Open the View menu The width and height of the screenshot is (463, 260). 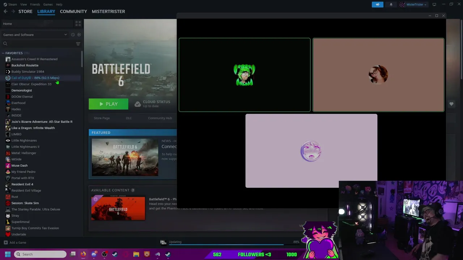(x=24, y=4)
